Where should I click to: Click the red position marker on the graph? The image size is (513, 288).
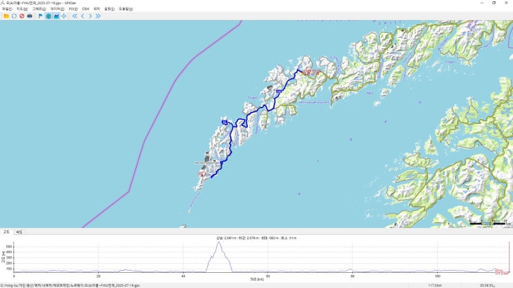(509, 257)
